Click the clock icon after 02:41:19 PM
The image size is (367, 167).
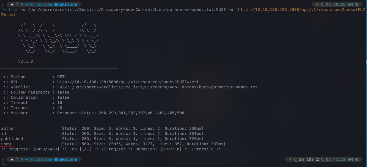coord(357,159)
